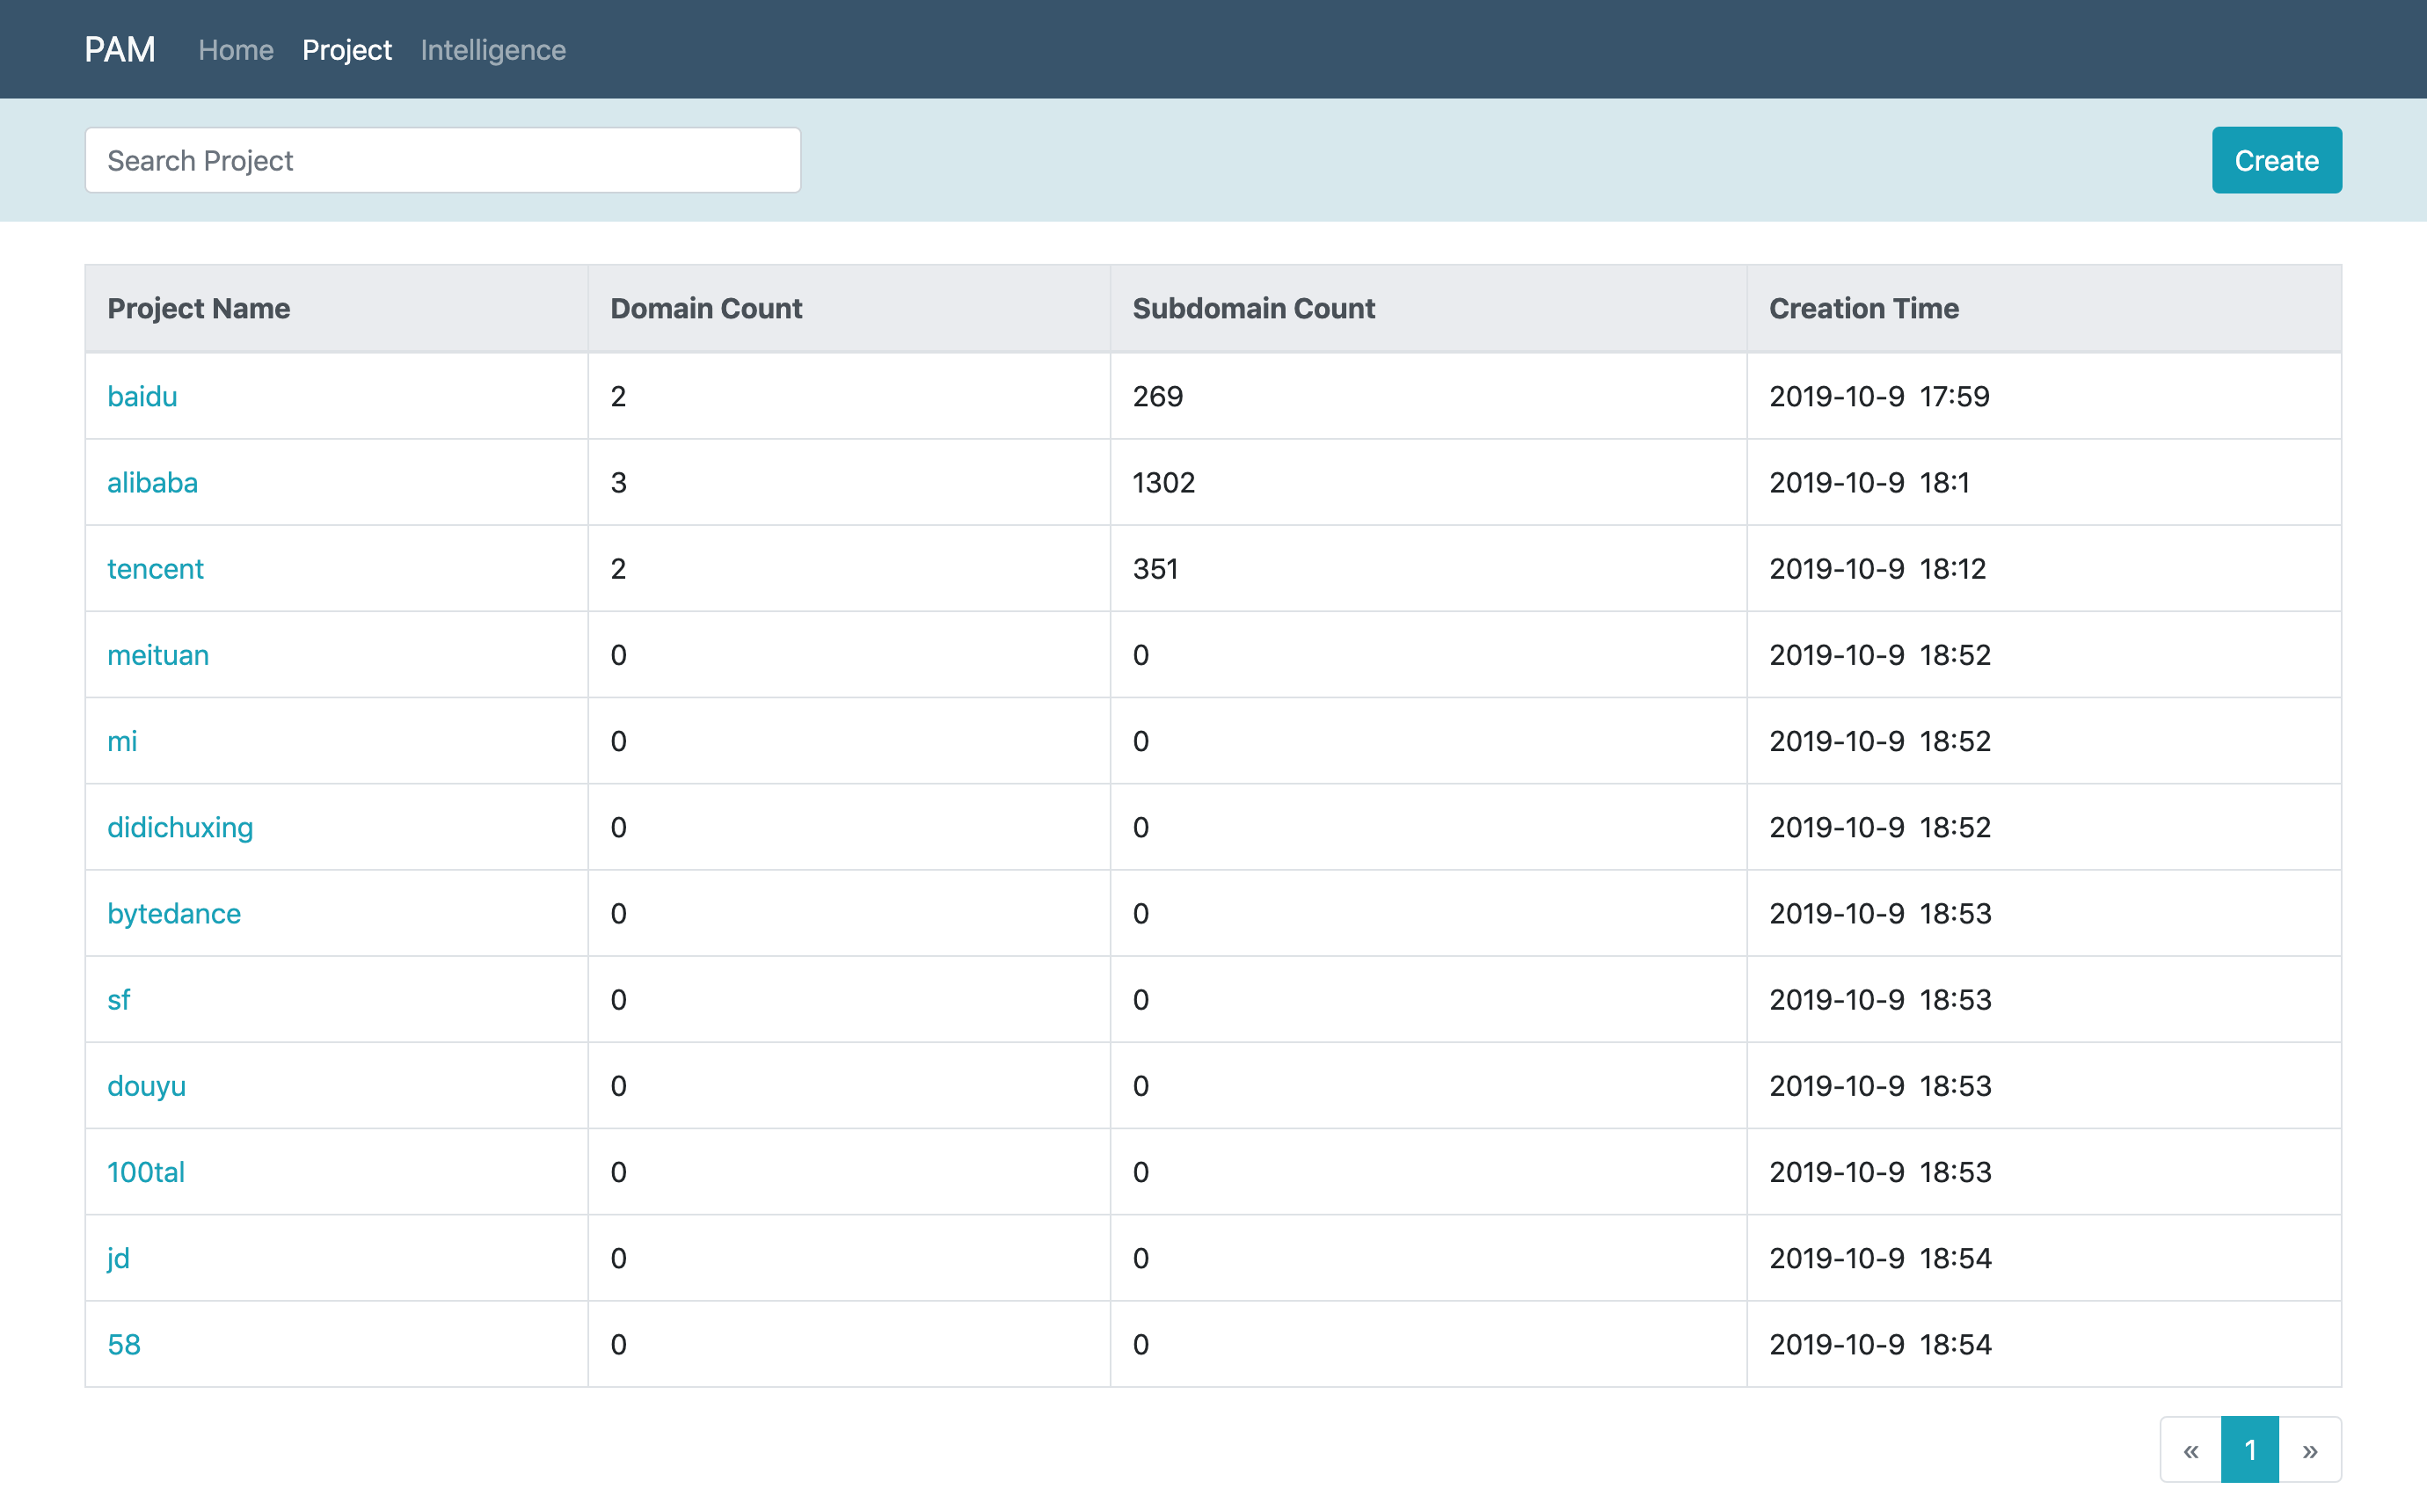This screenshot has height=1511, width=2427.
Task: Focus the Search Project input field
Action: click(442, 160)
